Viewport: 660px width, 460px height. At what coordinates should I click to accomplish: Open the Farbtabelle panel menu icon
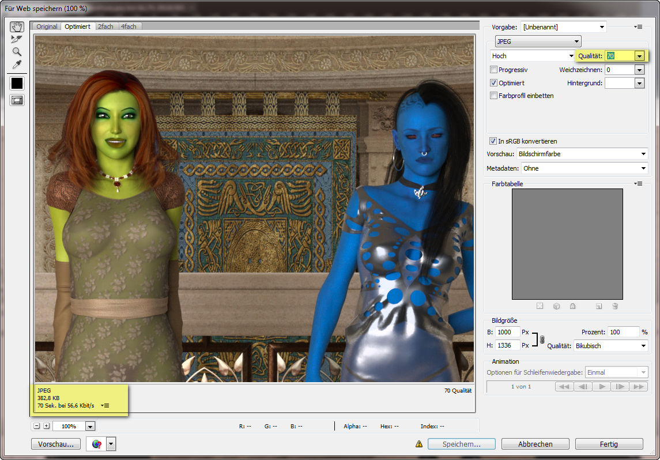pos(639,183)
